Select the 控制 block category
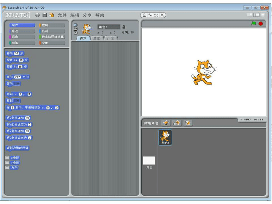Viewport: 272px width, 204px height. pyautogui.click(x=52, y=25)
